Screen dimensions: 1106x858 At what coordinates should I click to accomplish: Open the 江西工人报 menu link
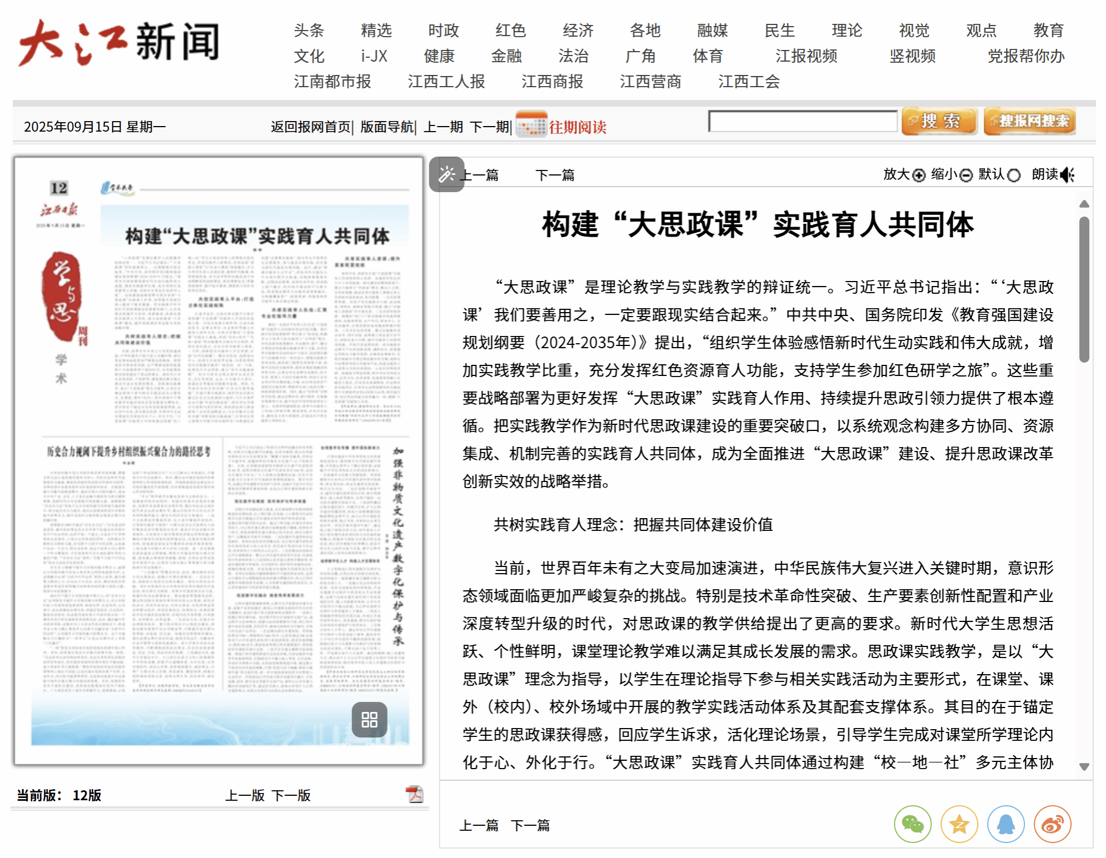click(446, 82)
